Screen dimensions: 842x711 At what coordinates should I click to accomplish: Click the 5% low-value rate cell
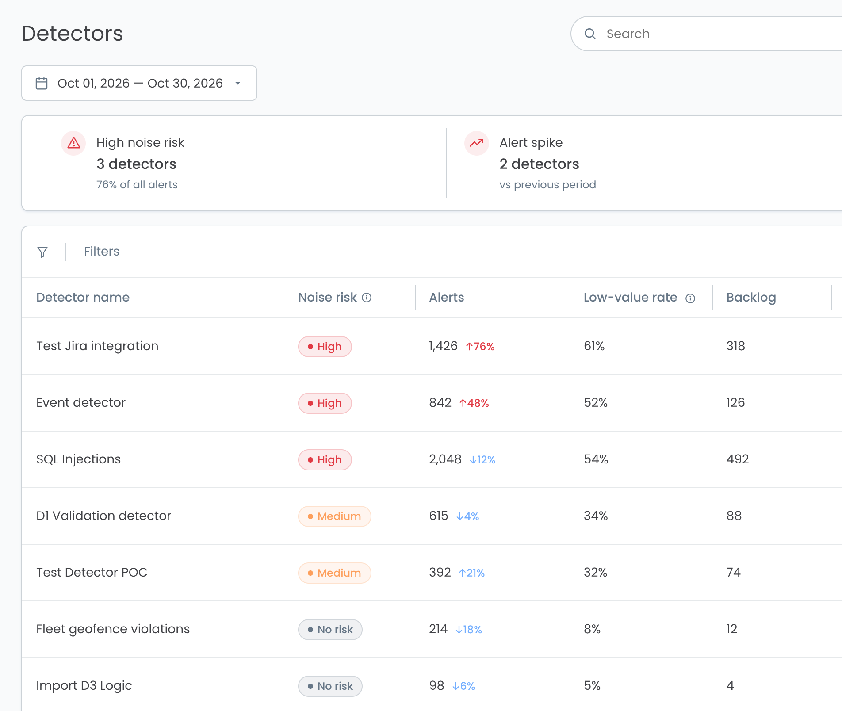[592, 686]
